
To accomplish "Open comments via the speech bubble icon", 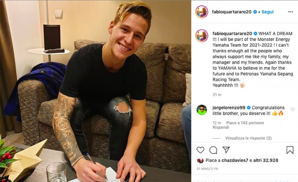I will (x=213, y=150).
